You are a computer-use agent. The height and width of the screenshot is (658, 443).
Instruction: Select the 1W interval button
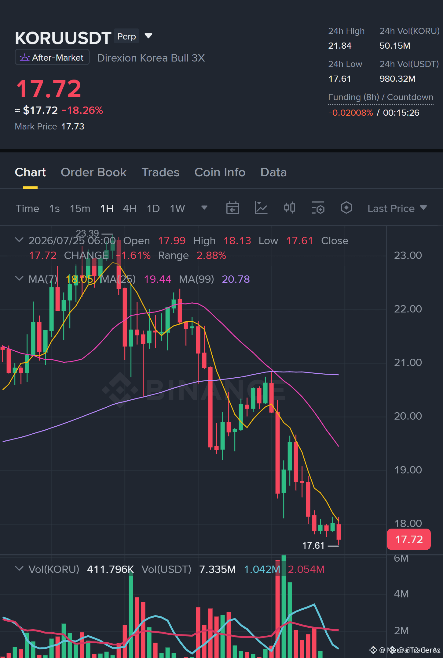tap(177, 208)
